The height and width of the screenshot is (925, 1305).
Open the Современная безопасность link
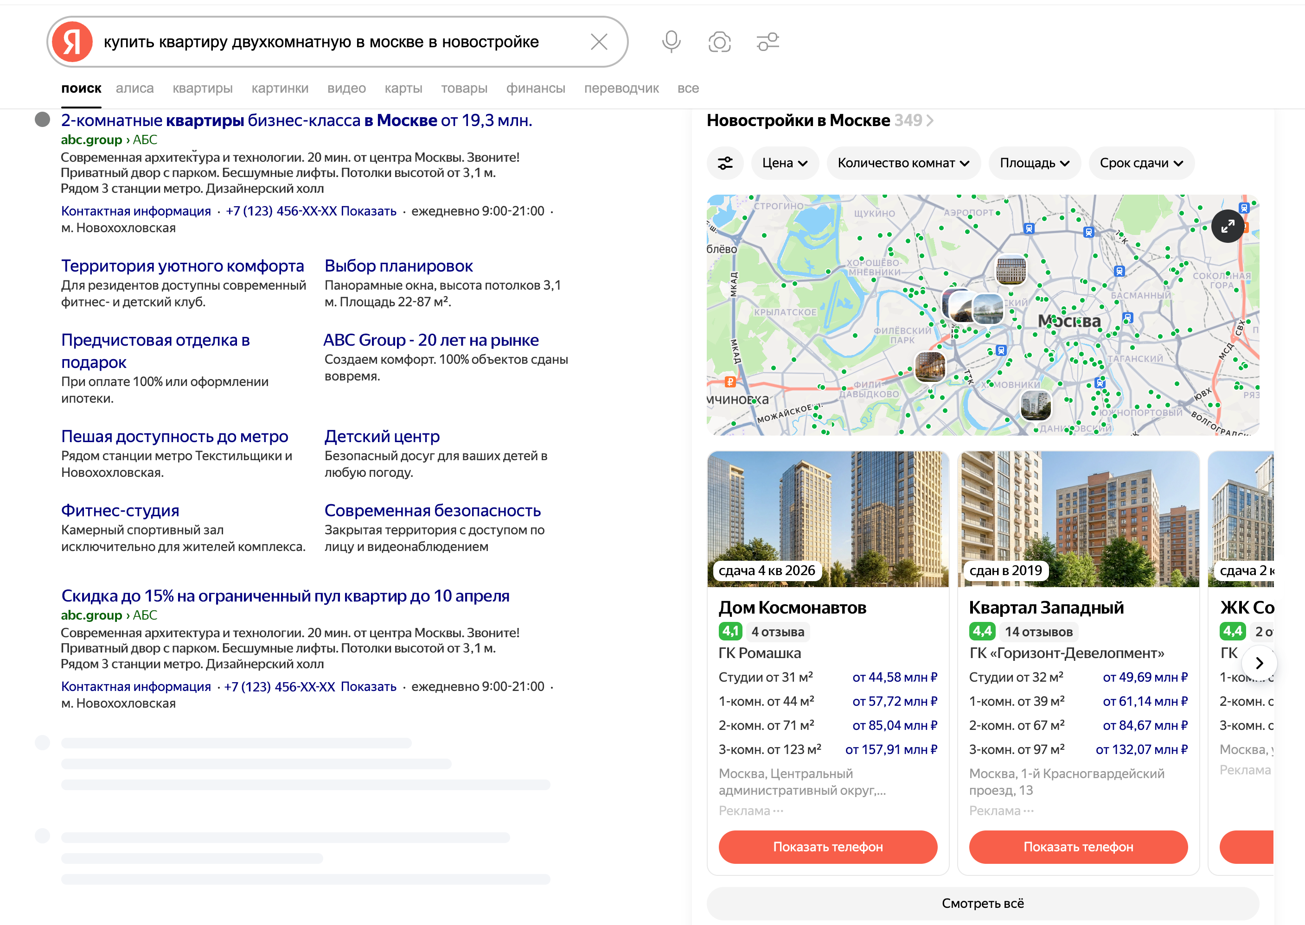(x=432, y=510)
